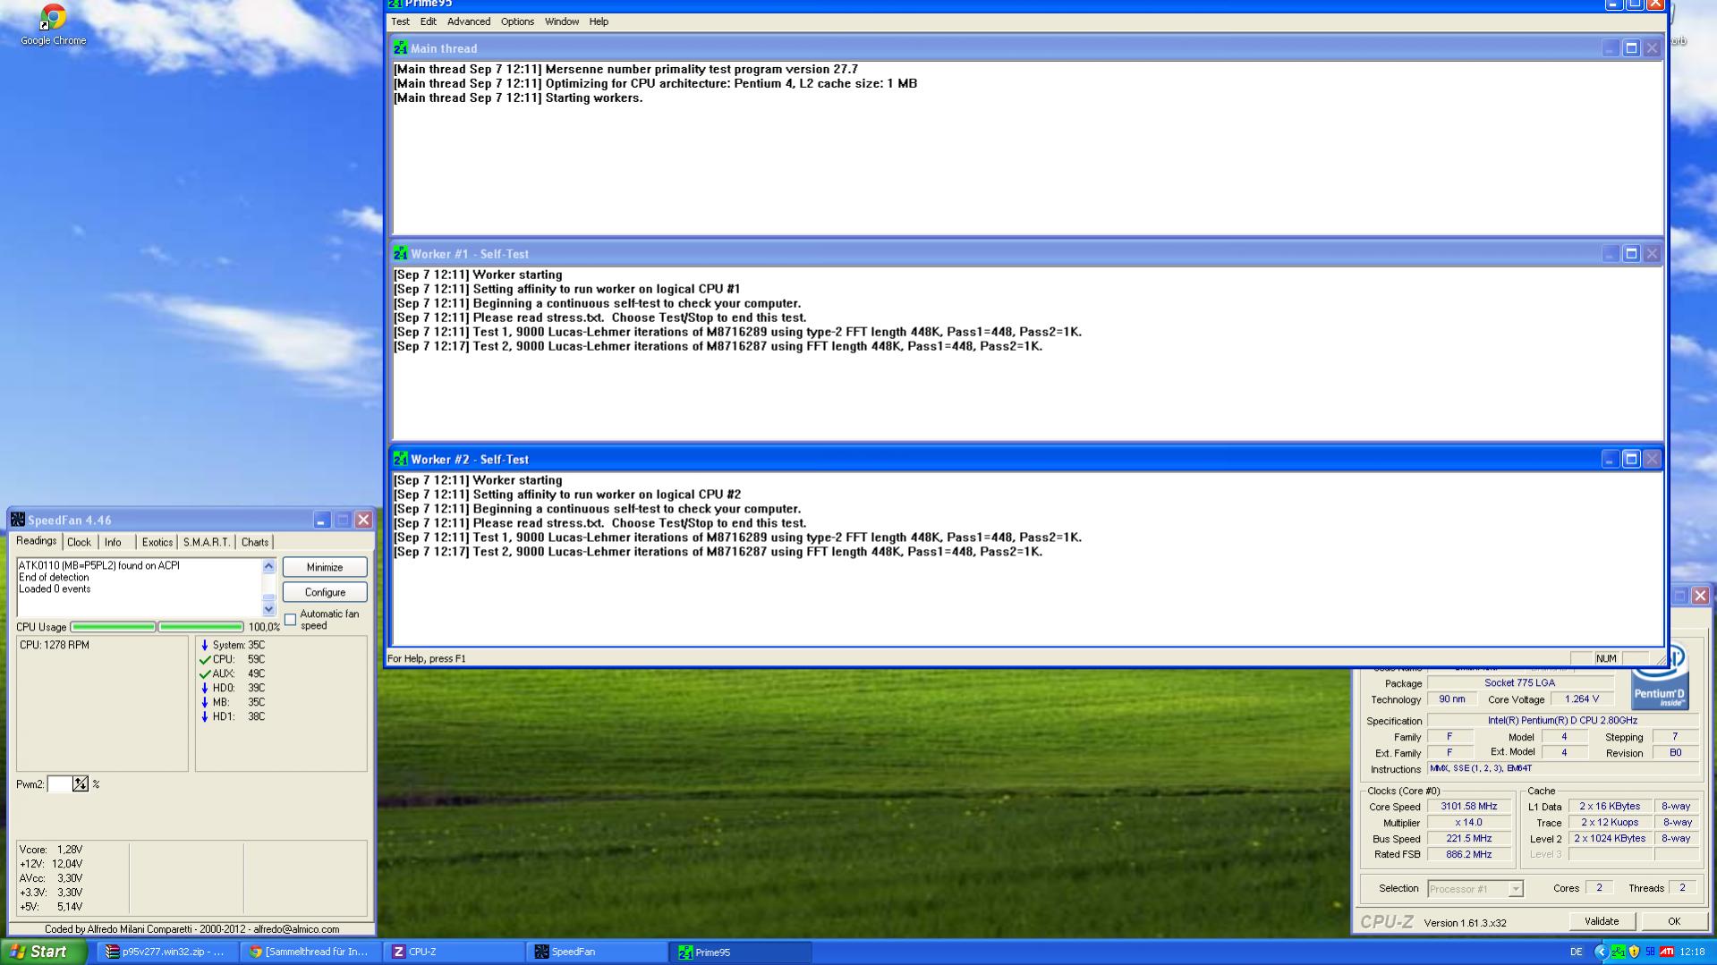Click 'Intel(R) Pentium(R) D CPU 2.80GHz' specification
The width and height of the screenshot is (1717, 965).
pyautogui.click(x=1562, y=721)
